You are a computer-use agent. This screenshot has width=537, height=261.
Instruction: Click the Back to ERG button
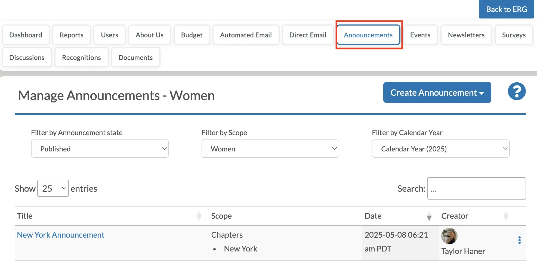coord(507,9)
